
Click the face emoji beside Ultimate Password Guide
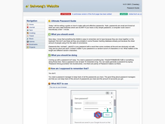(x=50, y=21)
